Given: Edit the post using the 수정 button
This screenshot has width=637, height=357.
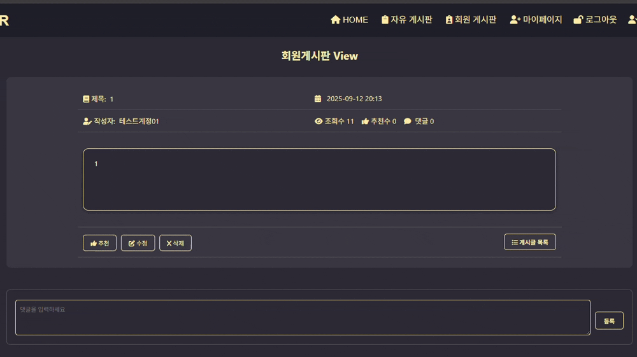Looking at the screenshot, I should [x=138, y=243].
